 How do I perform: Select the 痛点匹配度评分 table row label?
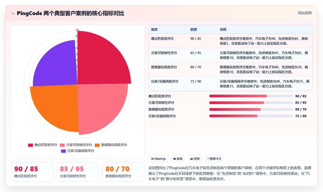pyautogui.click(x=162, y=39)
